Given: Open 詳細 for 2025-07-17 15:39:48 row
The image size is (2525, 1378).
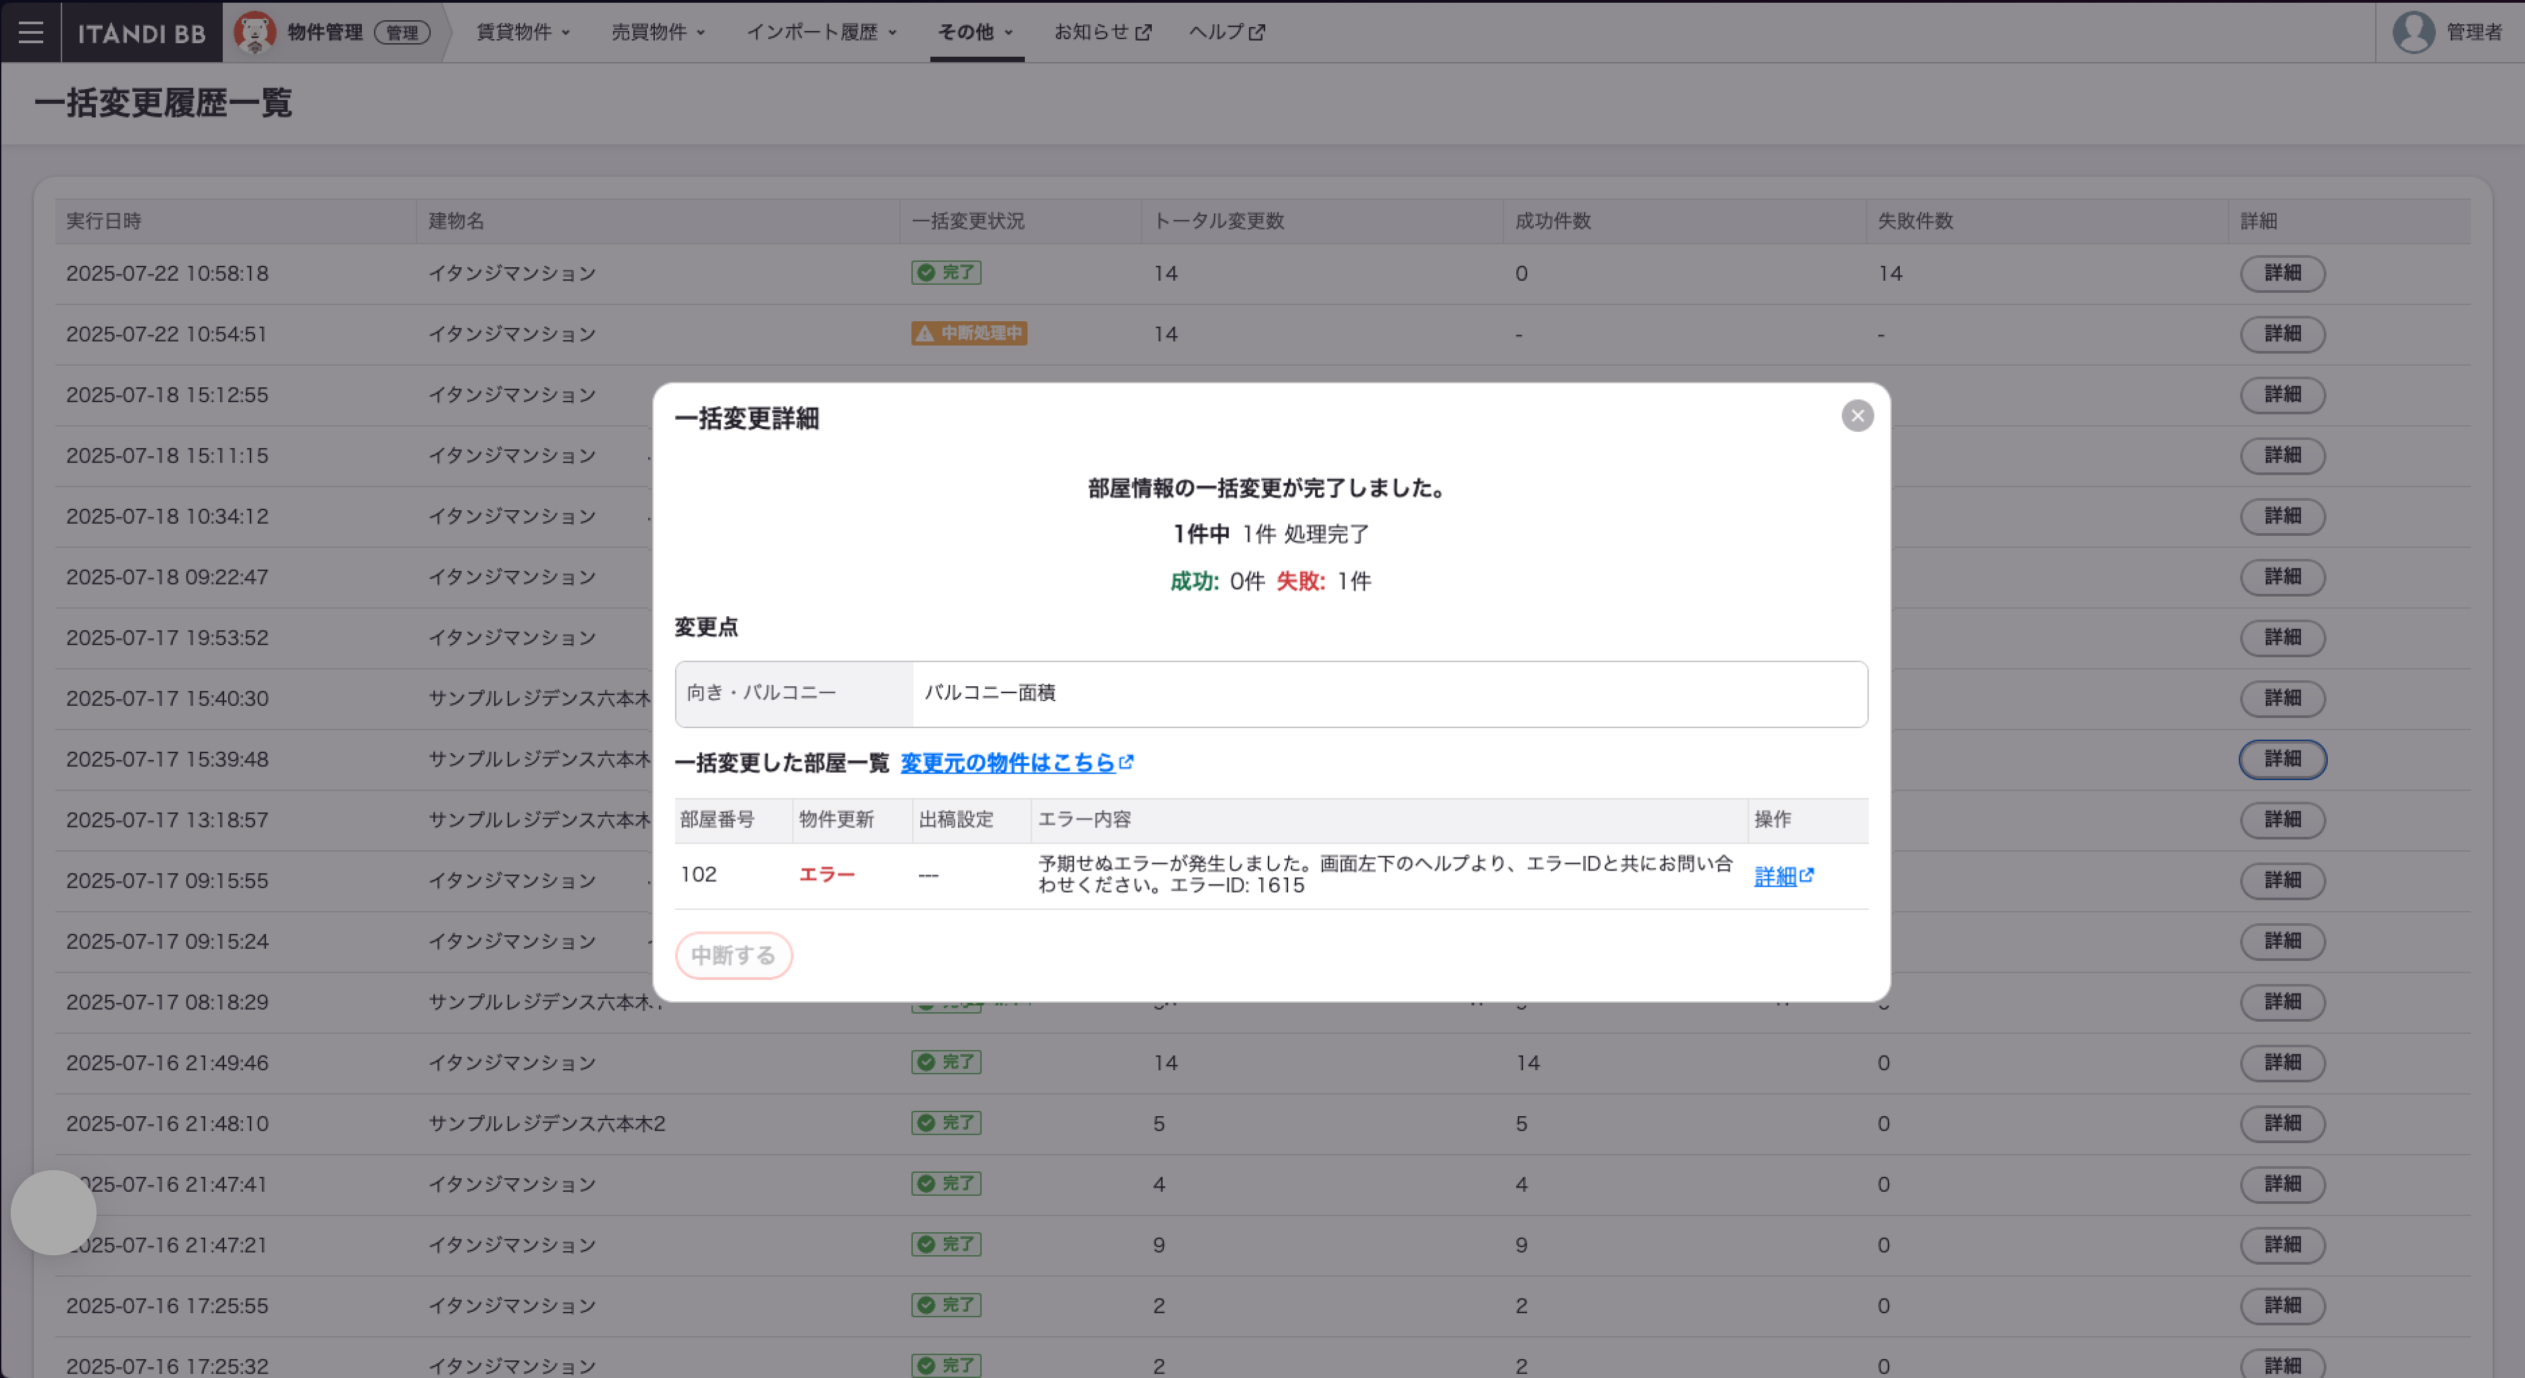Looking at the screenshot, I should [x=2282, y=760].
